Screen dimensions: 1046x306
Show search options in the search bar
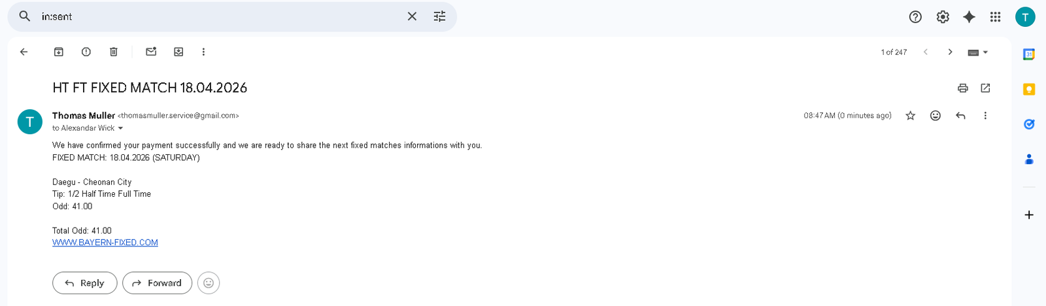pos(439,16)
